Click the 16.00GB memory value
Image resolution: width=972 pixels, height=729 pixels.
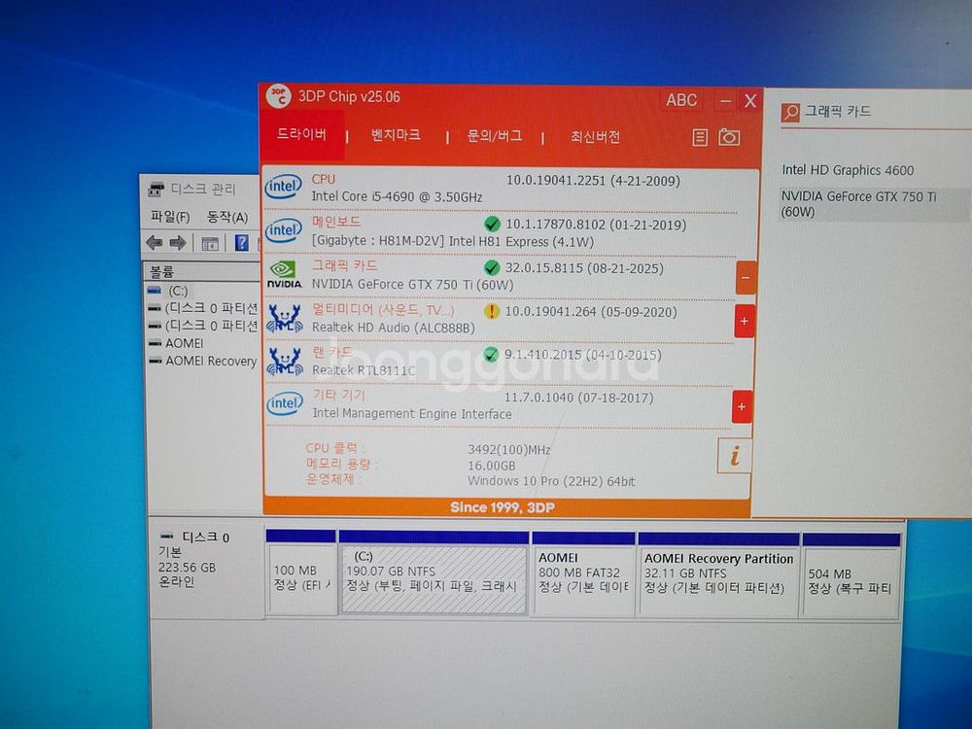(x=491, y=466)
